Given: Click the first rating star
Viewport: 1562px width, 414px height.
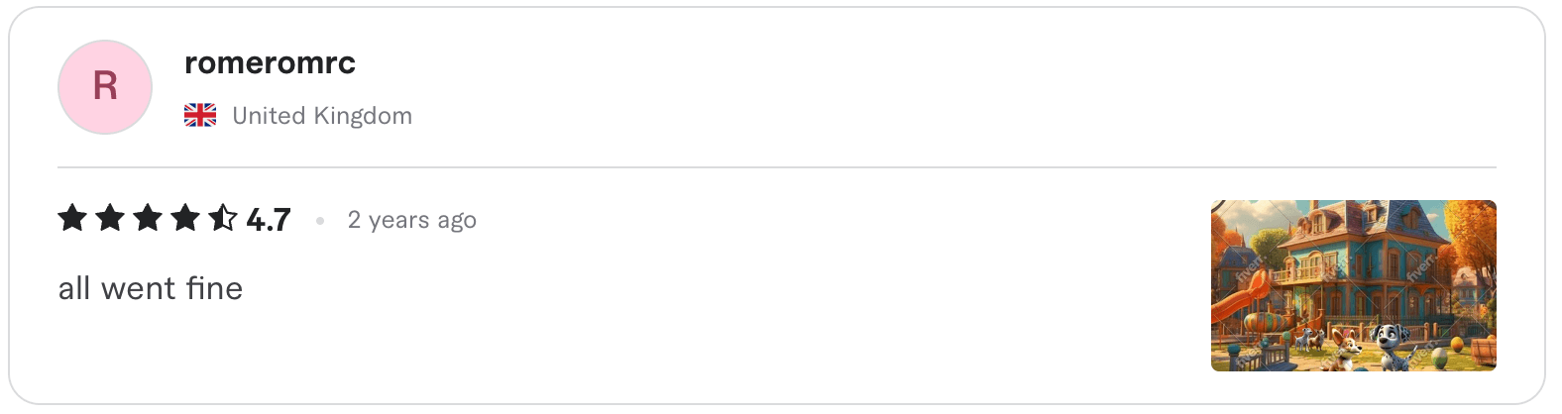Looking at the screenshot, I should (x=72, y=218).
